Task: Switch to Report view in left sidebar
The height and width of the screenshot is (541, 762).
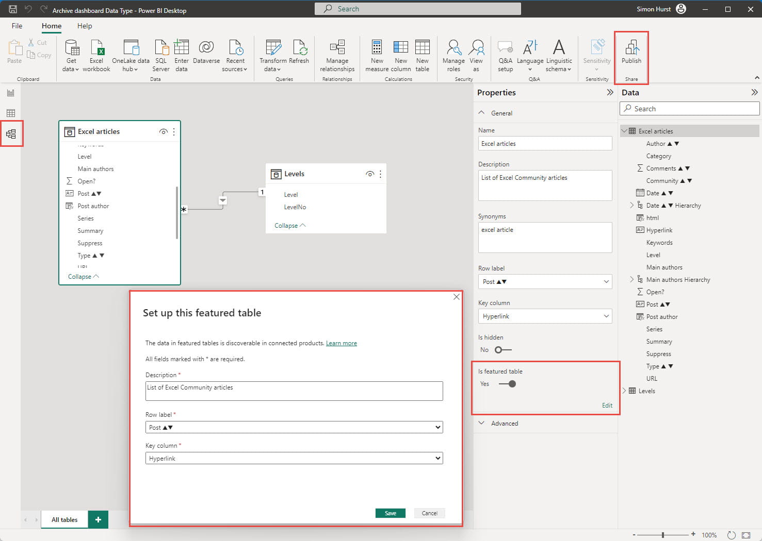Action: click(11, 93)
